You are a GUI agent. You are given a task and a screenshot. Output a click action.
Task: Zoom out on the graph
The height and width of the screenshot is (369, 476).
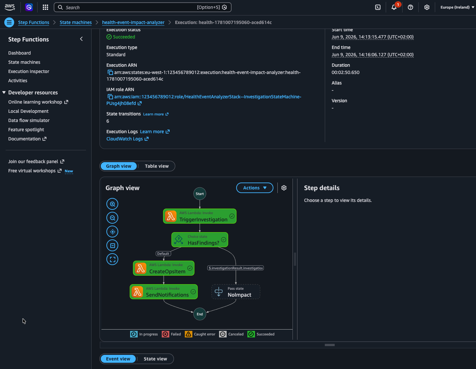[x=112, y=218]
